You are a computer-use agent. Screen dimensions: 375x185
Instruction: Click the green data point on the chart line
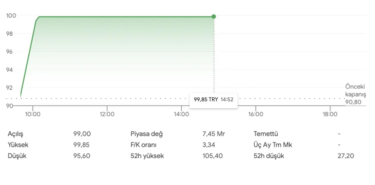coord(214,17)
